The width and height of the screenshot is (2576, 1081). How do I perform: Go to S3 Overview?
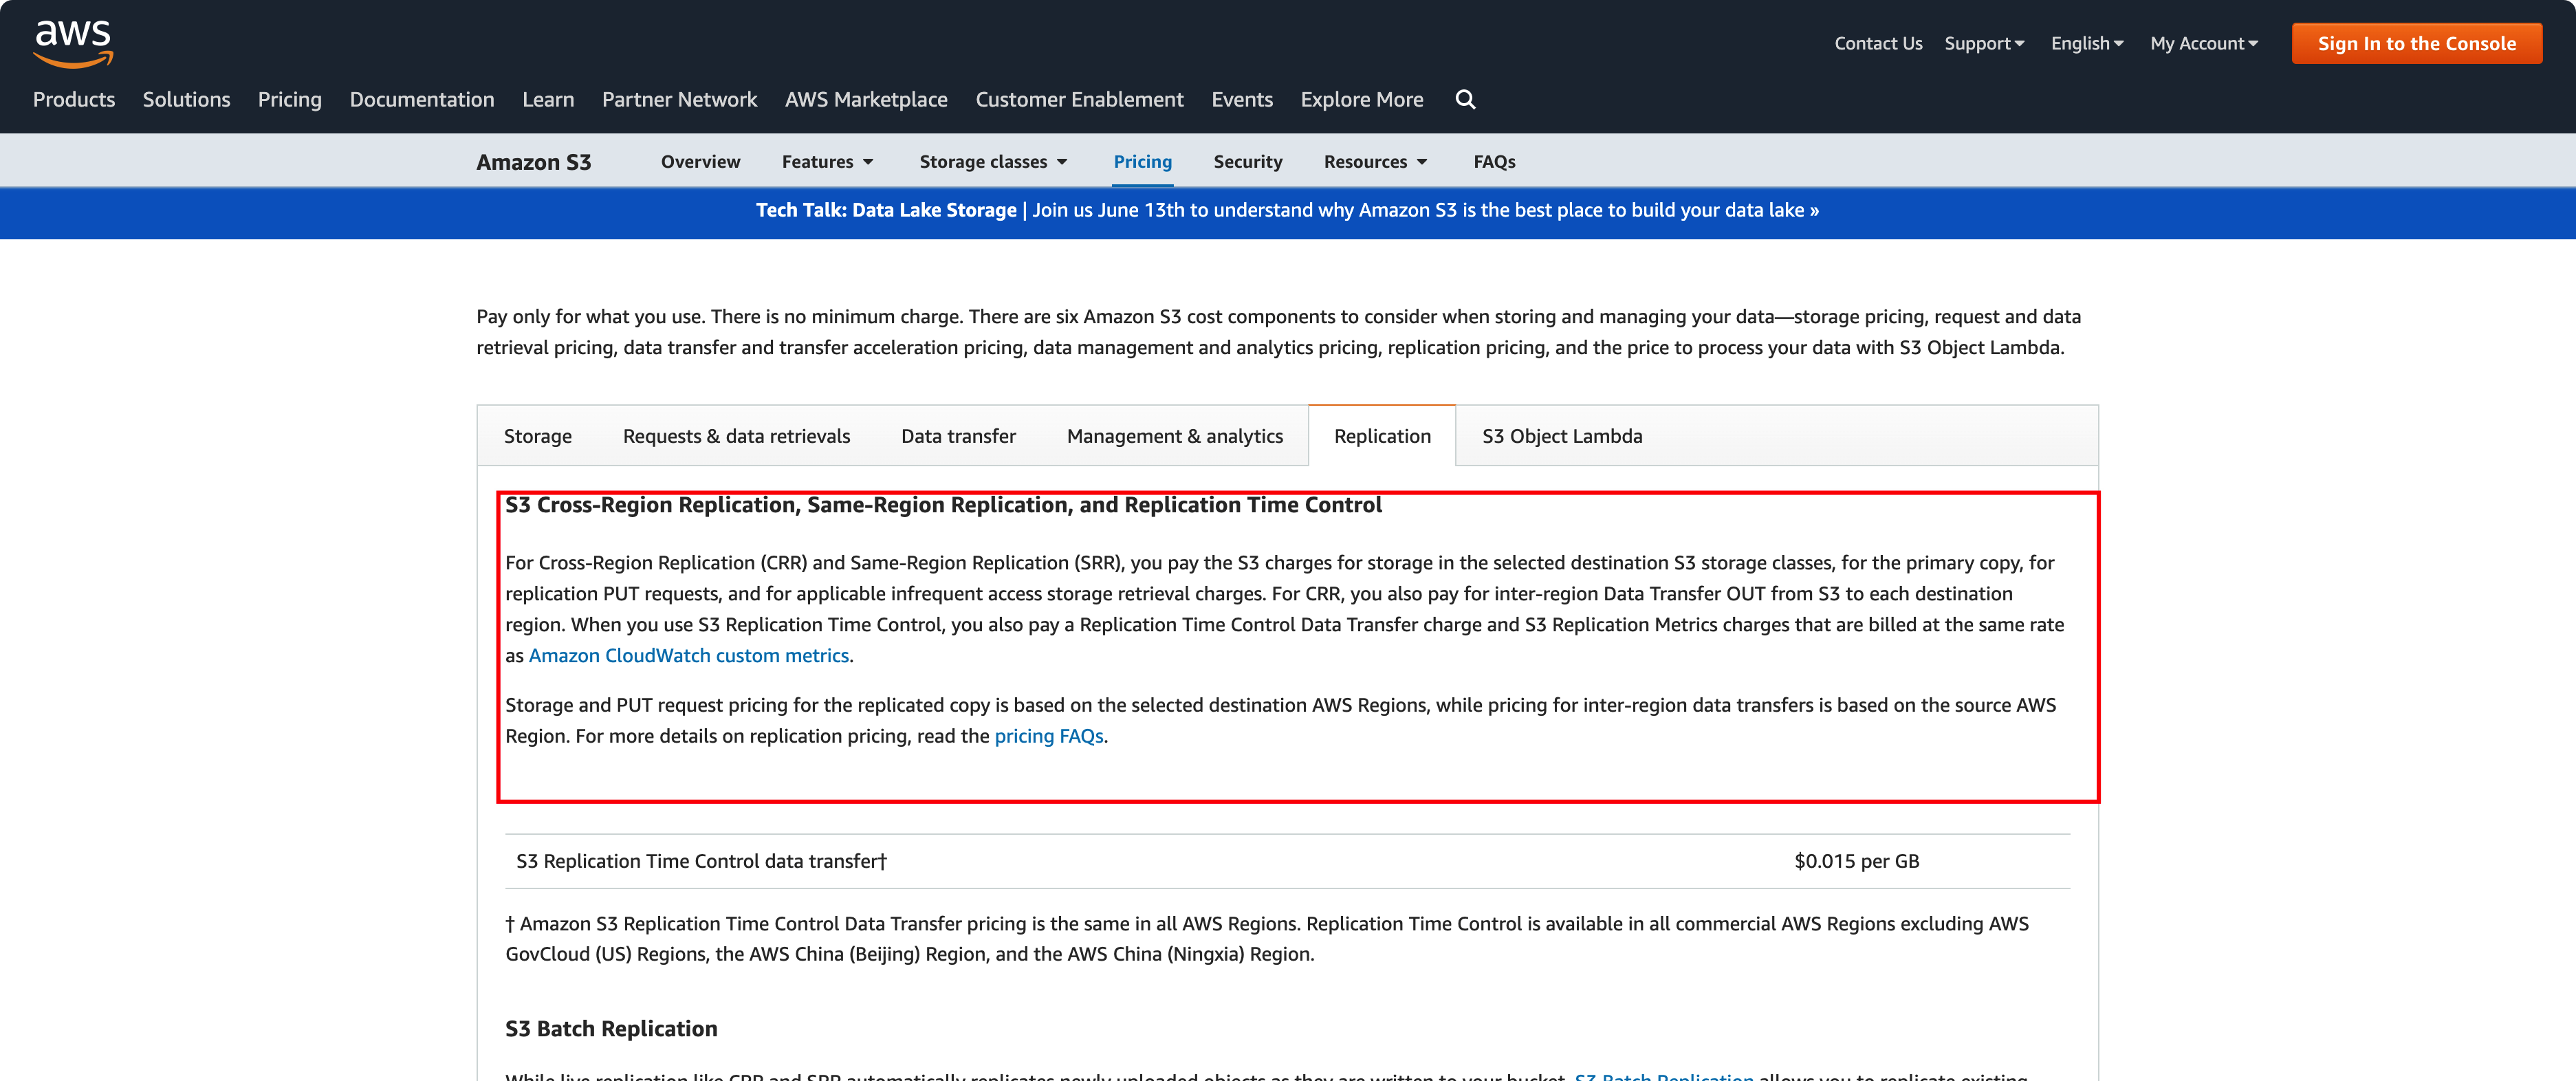pyautogui.click(x=700, y=161)
